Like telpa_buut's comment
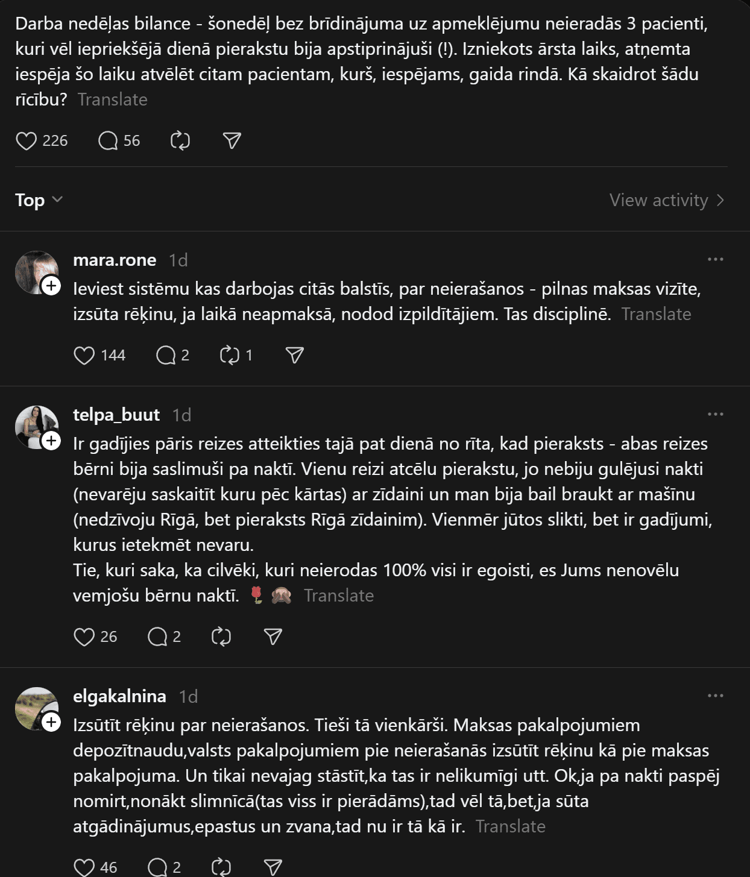Image resolution: width=750 pixels, height=877 pixels. click(84, 637)
